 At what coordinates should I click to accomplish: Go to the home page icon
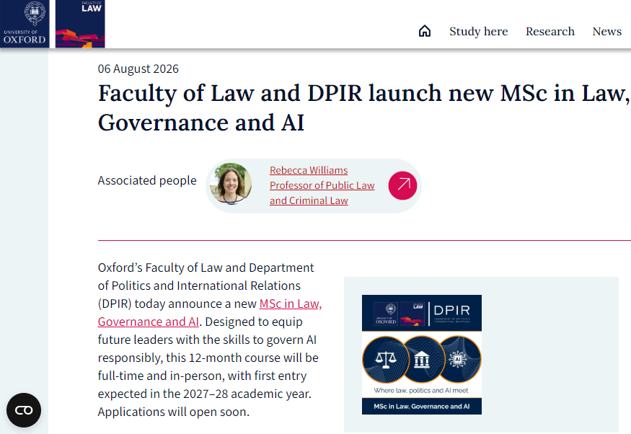pos(425,31)
